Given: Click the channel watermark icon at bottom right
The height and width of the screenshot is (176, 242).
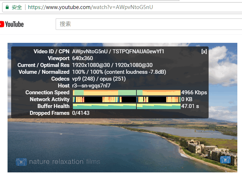Looking at the screenshot, I should click(225, 159).
